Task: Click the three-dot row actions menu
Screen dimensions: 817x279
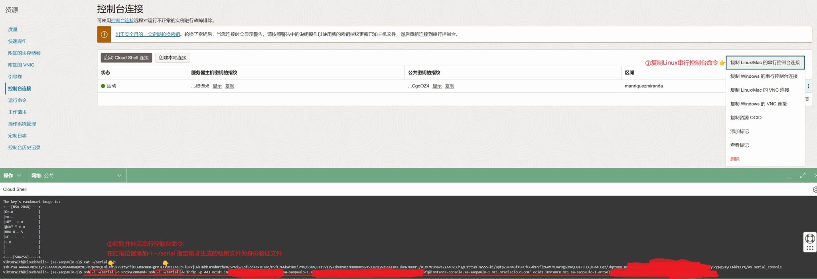Action: (808, 86)
